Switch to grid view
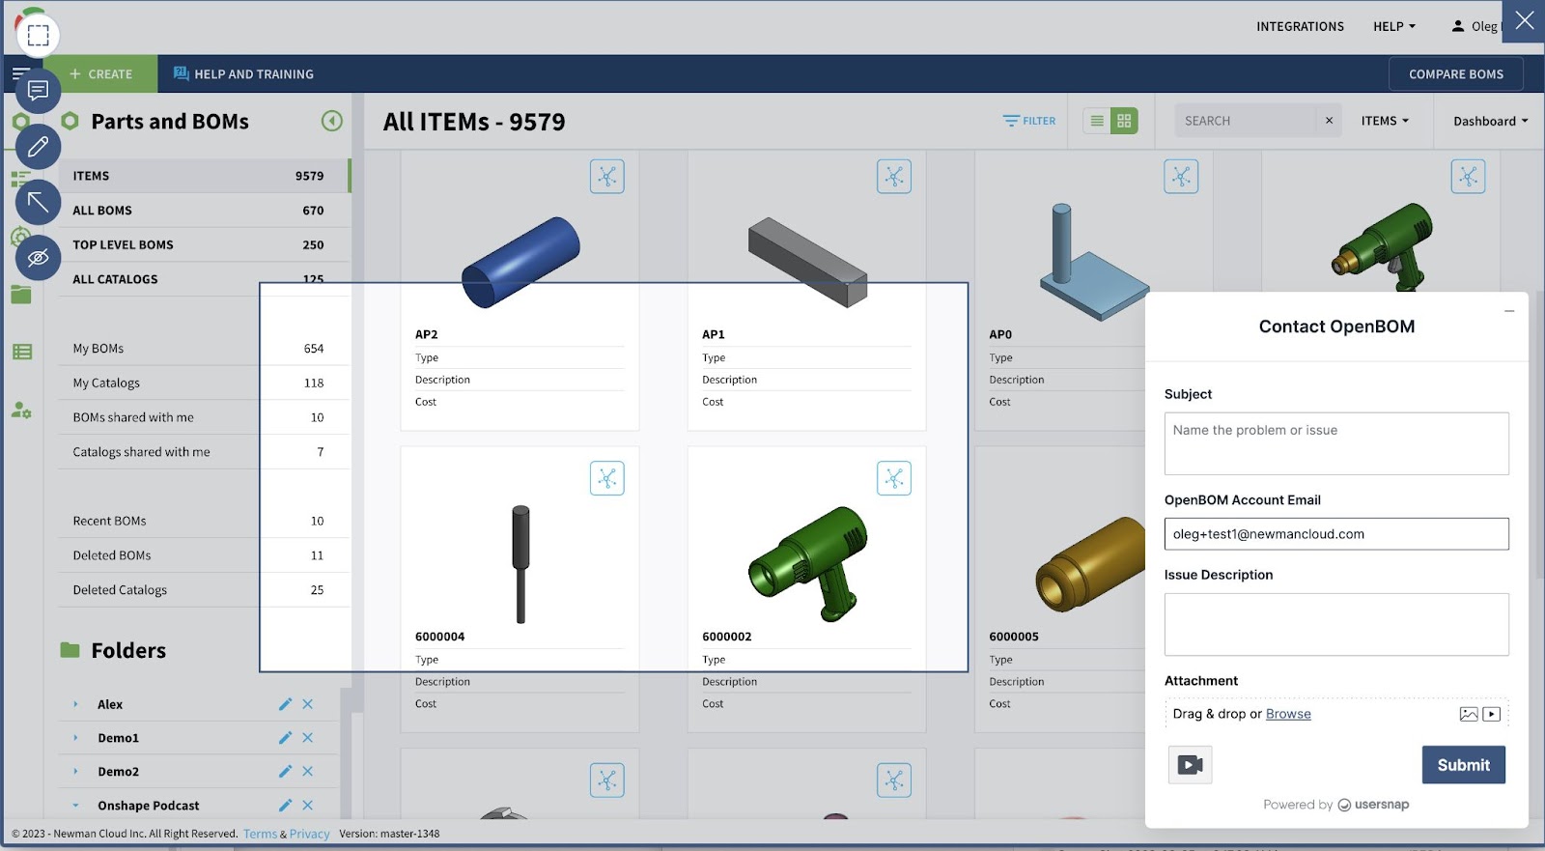The image size is (1545, 851). click(x=1124, y=121)
